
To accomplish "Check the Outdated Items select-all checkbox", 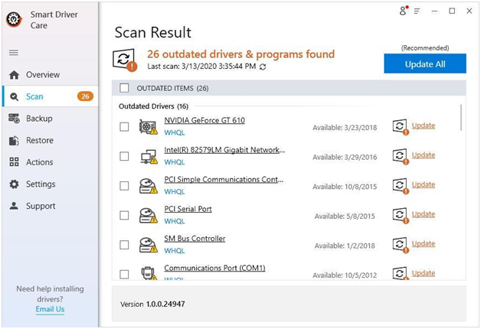I will point(125,88).
